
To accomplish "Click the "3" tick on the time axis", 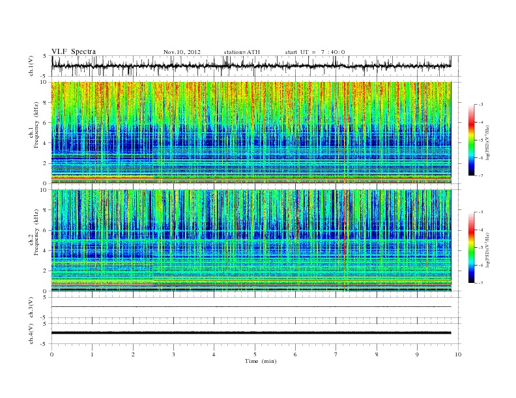I will point(173,354).
